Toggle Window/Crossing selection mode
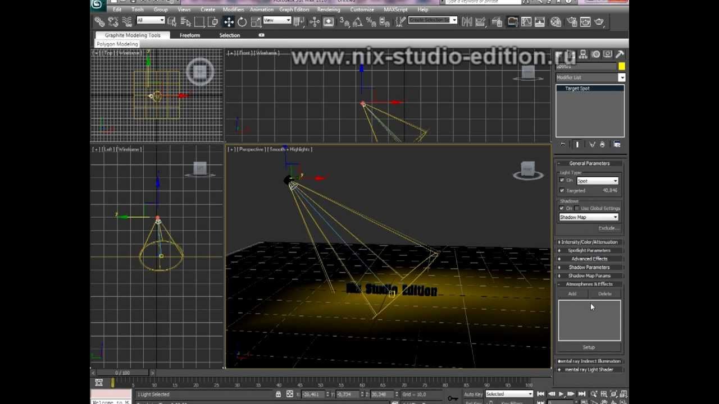The image size is (719, 404). pyautogui.click(x=213, y=22)
